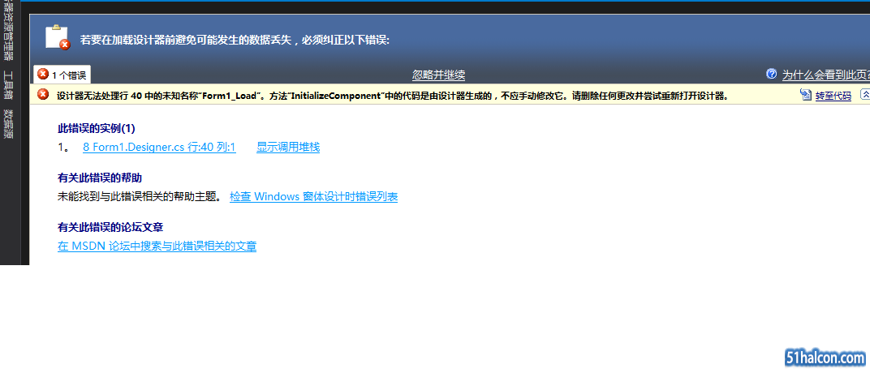Click the 显示调用堆栈 link
Viewport: 870px width, 373px height.
tap(288, 148)
